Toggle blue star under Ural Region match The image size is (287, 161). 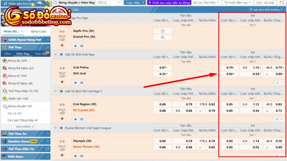[x=76, y=119]
